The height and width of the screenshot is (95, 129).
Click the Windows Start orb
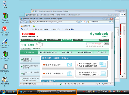click(4, 92)
